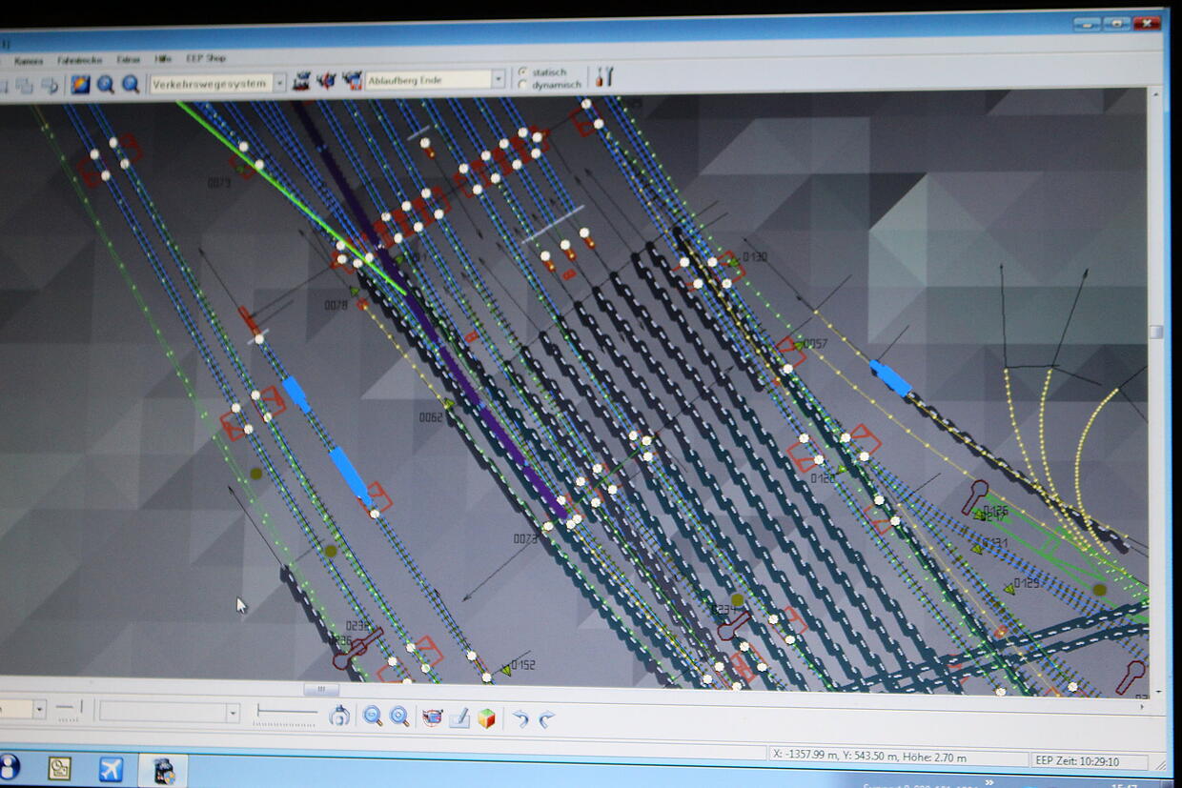Open the Extras menu
Image resolution: width=1182 pixels, height=788 pixels.
[128, 59]
